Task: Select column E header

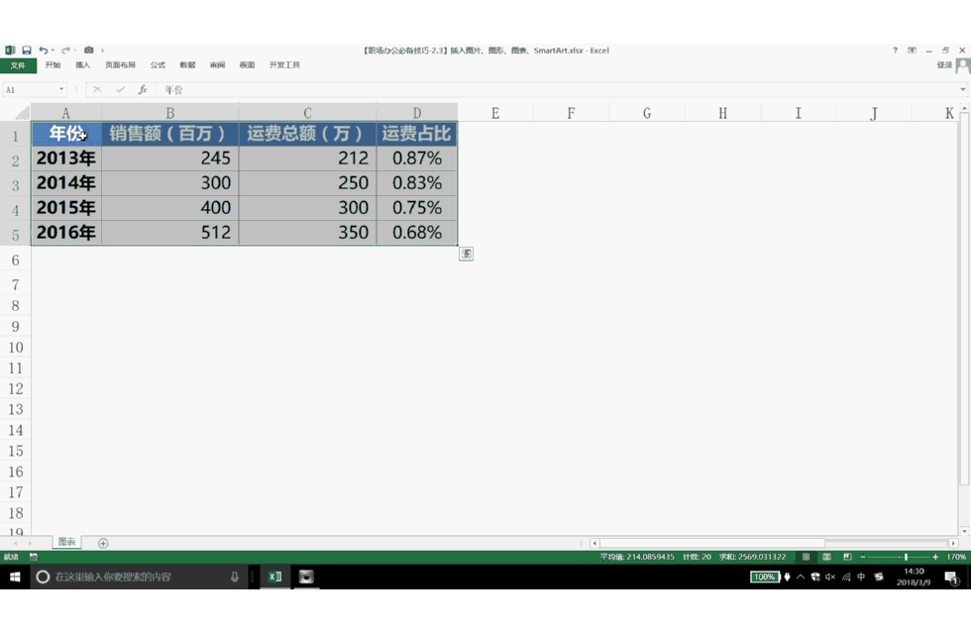Action: point(495,113)
